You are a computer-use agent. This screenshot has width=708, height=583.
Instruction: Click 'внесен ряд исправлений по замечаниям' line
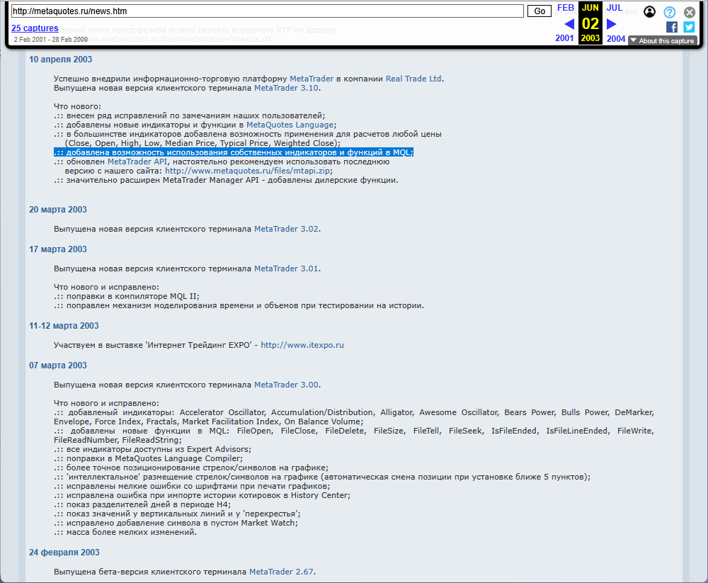click(189, 115)
